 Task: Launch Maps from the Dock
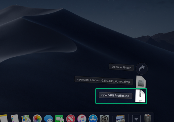click(x=26, y=119)
